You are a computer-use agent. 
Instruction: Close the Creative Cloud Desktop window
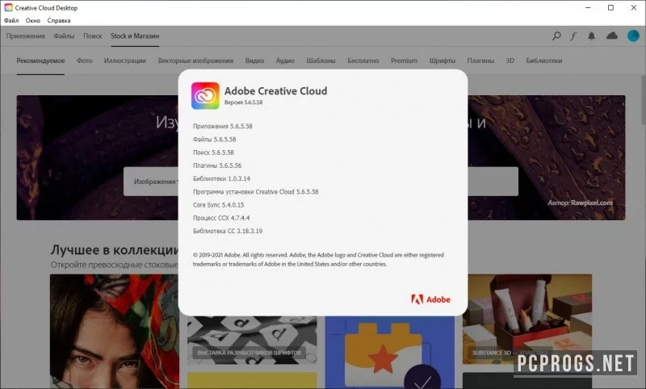[x=634, y=7]
